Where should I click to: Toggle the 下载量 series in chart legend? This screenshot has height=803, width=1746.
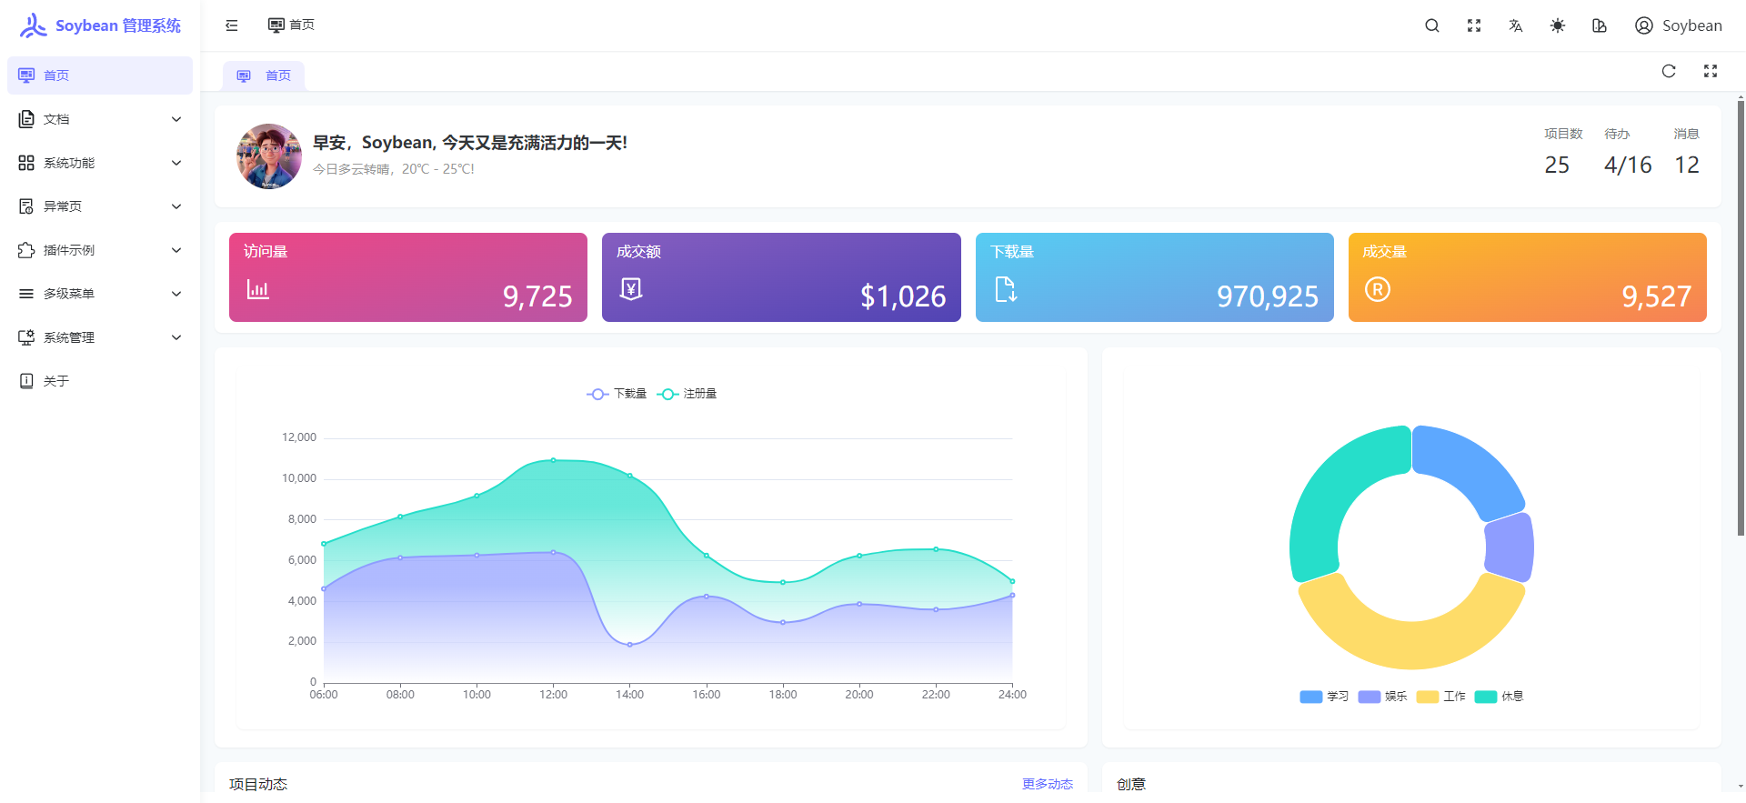point(617,394)
